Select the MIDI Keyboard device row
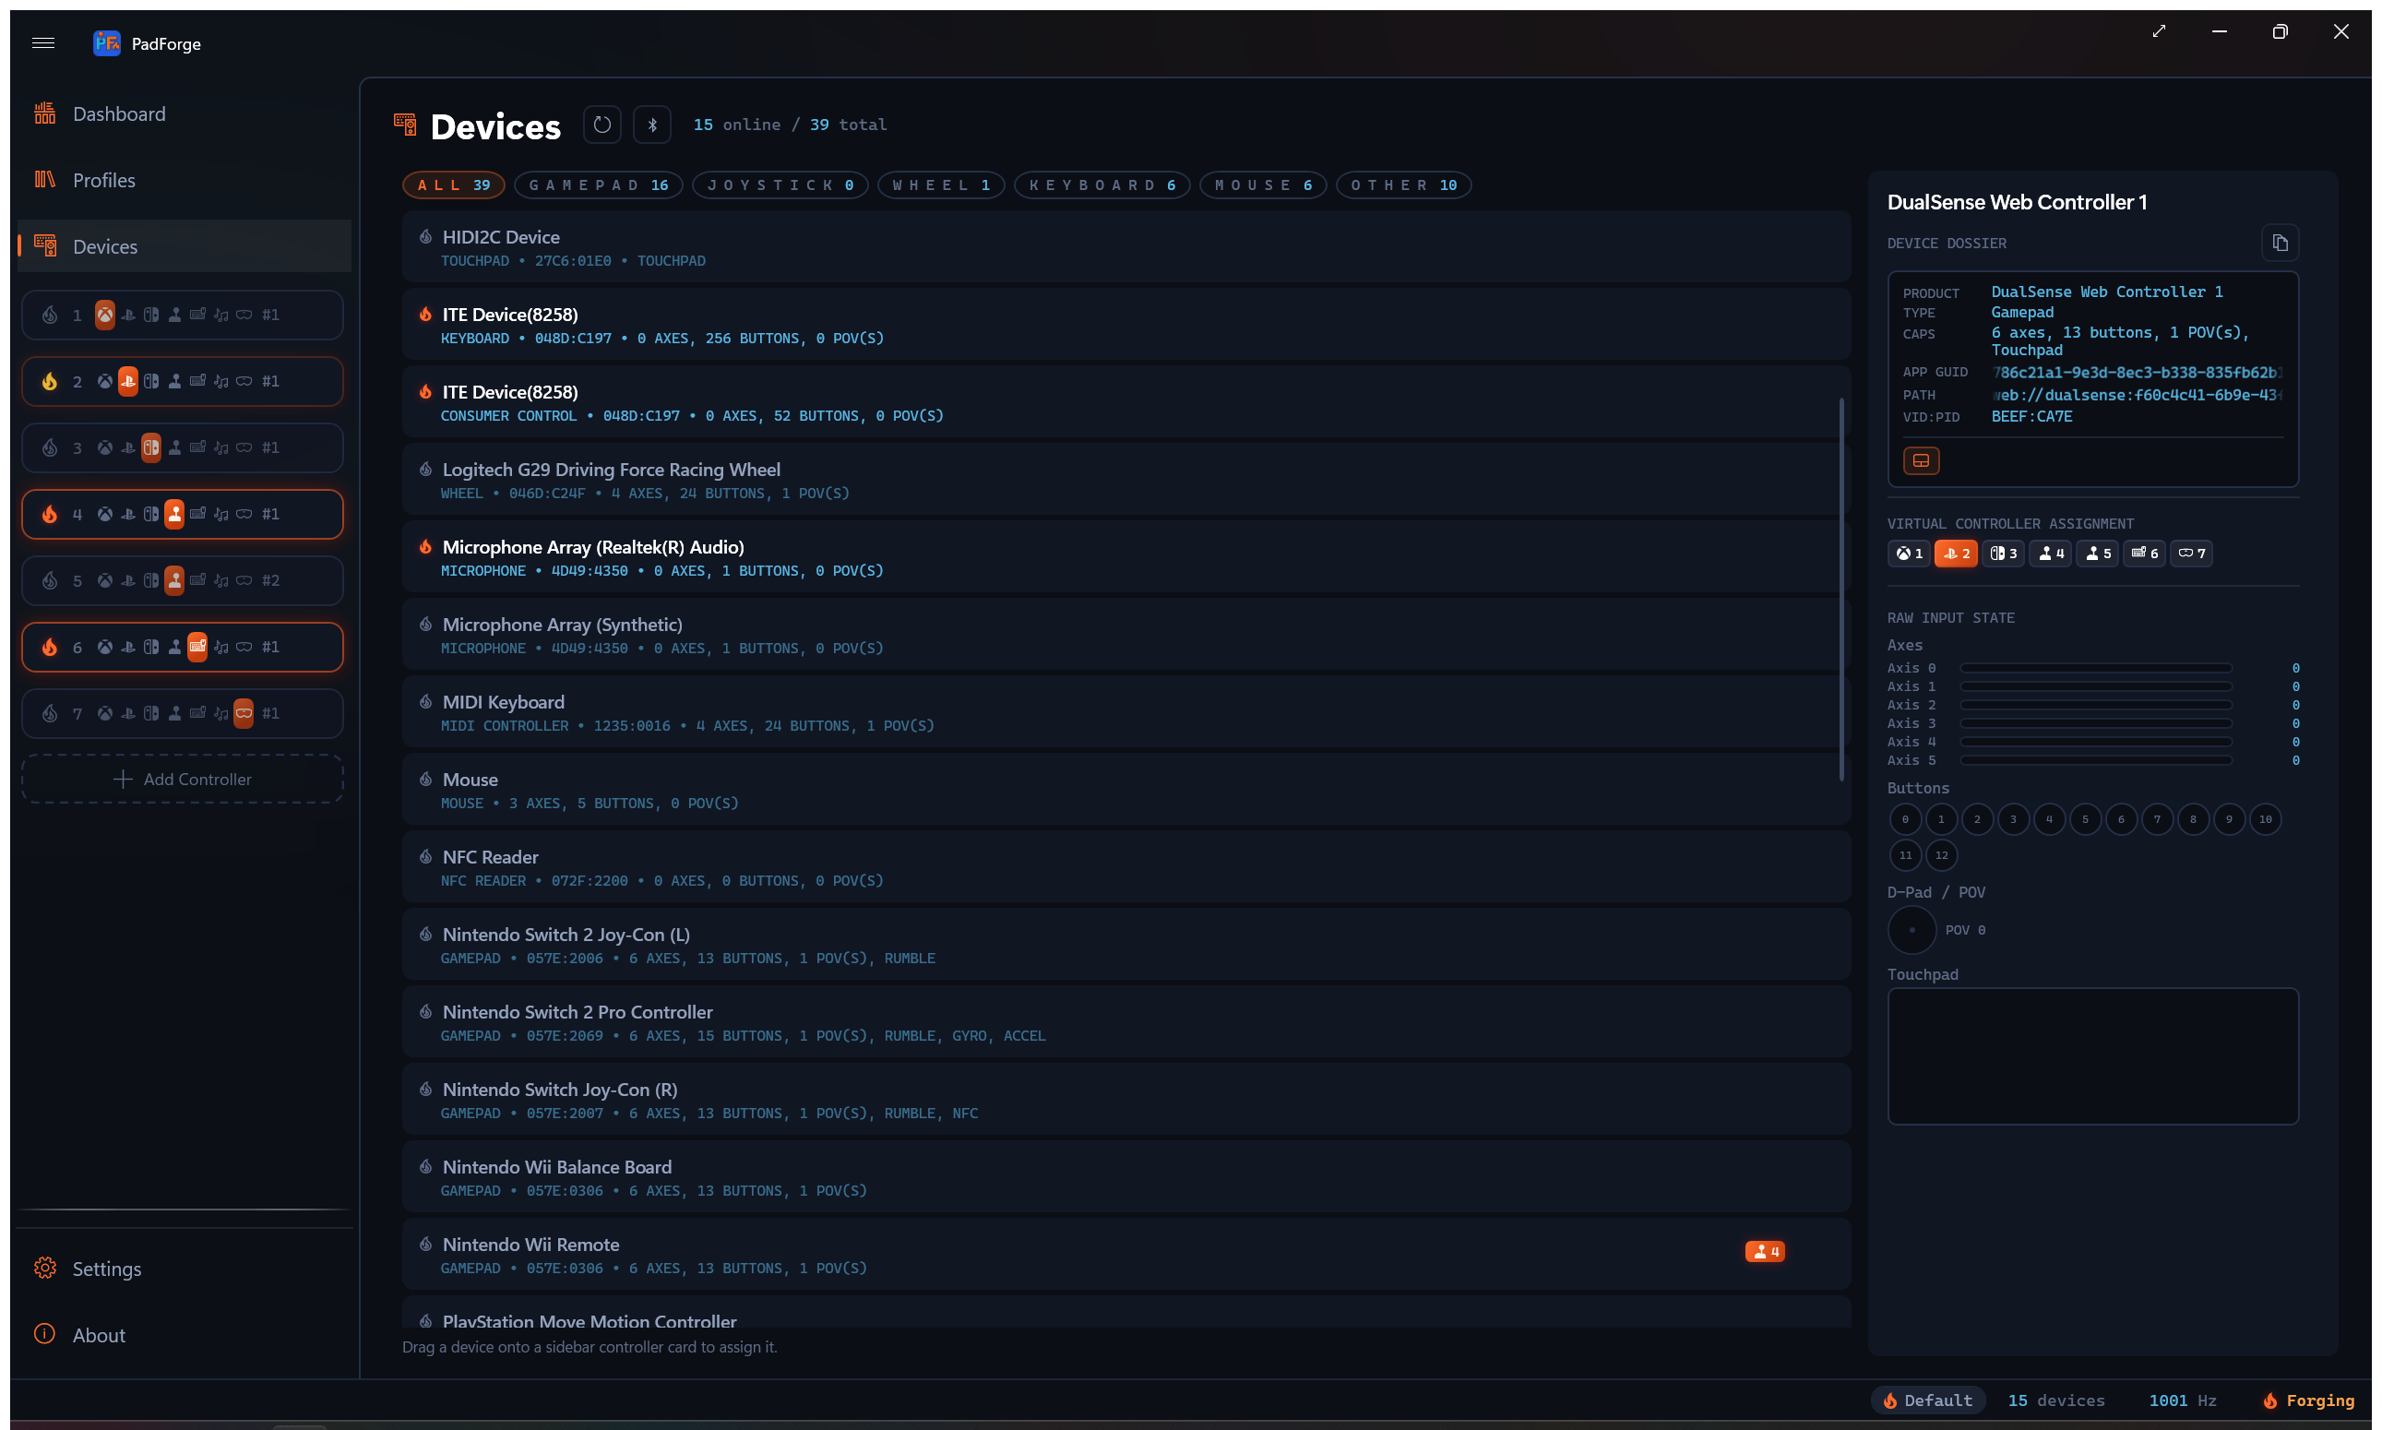Image resolution: width=2382 pixels, height=1430 pixels. pyautogui.click(x=1126, y=712)
